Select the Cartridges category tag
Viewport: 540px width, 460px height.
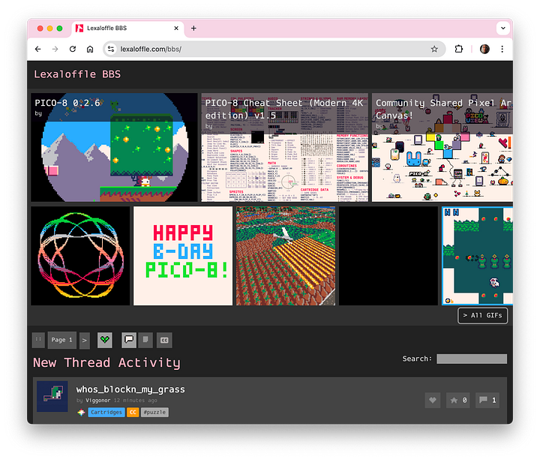(106, 412)
